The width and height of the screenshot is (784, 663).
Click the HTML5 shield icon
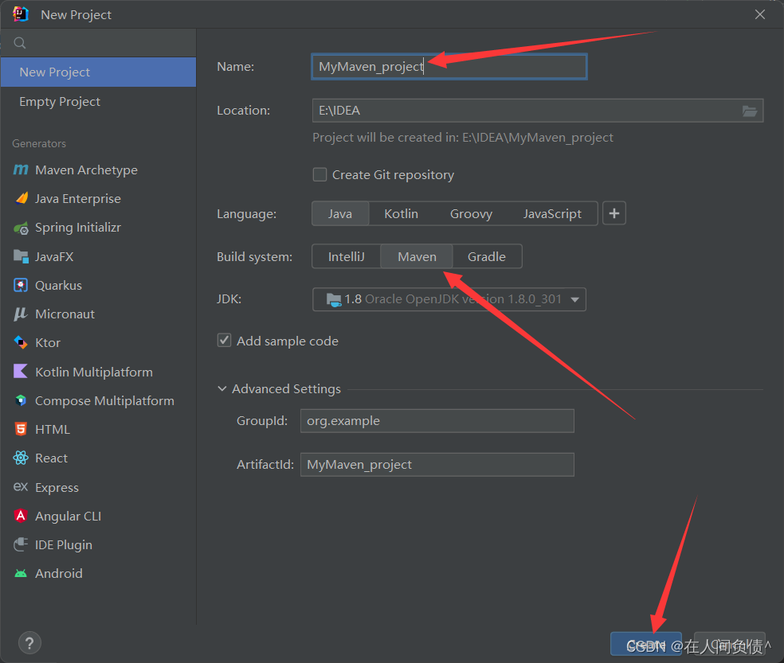[x=21, y=429]
